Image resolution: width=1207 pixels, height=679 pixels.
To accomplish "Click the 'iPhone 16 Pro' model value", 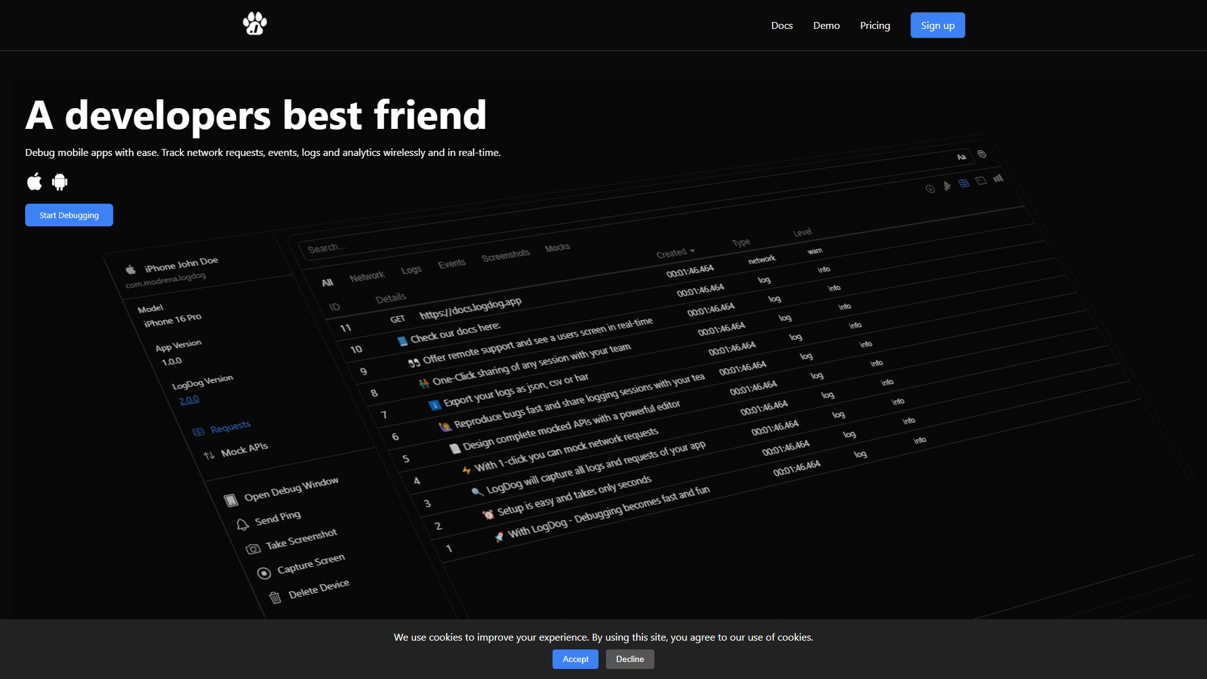I will coord(172,320).
